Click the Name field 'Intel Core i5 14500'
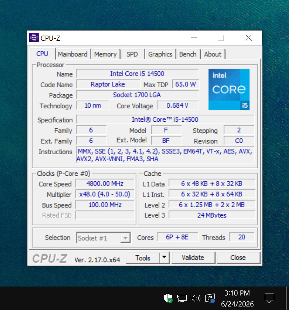 tap(137, 74)
